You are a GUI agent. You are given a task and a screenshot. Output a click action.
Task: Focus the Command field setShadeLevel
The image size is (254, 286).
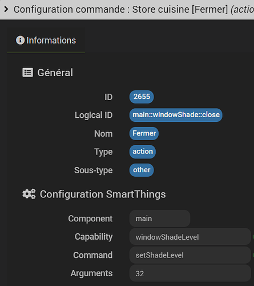190,255
